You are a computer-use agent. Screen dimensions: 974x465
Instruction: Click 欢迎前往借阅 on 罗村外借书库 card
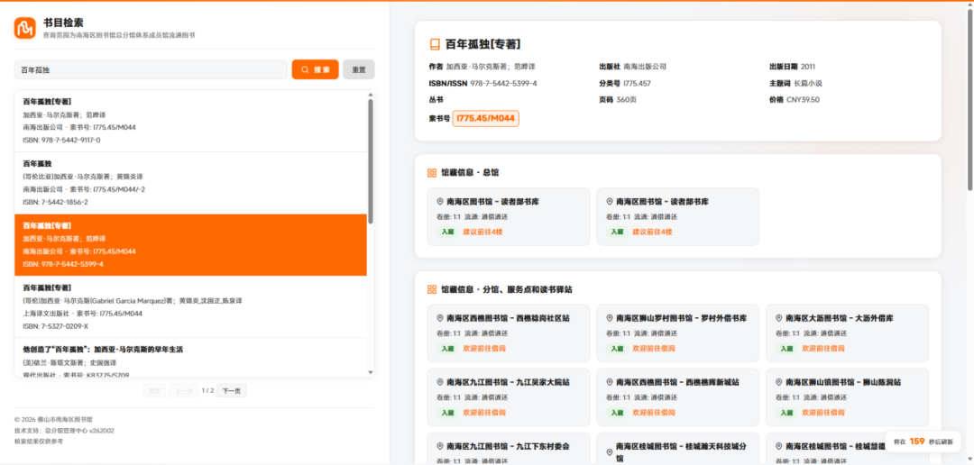(x=654, y=348)
